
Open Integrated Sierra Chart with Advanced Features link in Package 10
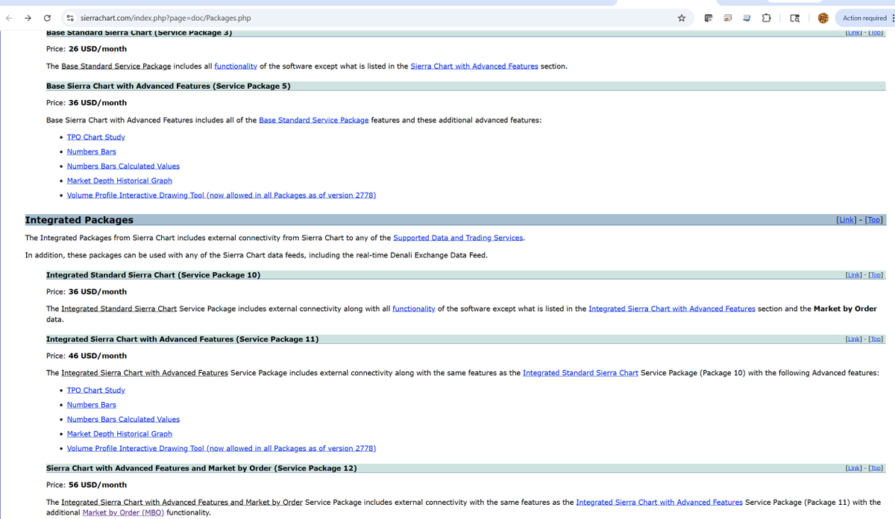pos(672,309)
